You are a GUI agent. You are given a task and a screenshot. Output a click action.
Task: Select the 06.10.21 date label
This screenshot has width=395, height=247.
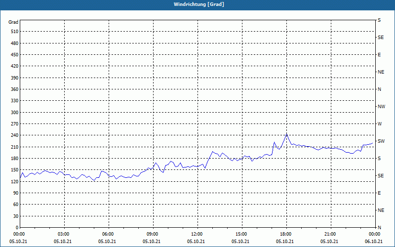(x=374, y=241)
